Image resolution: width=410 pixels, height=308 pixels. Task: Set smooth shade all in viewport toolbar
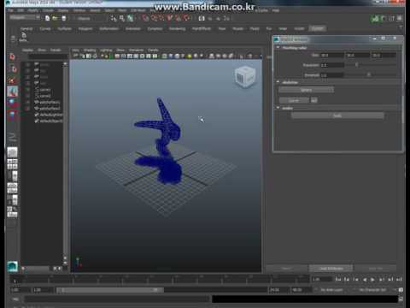(x=171, y=56)
